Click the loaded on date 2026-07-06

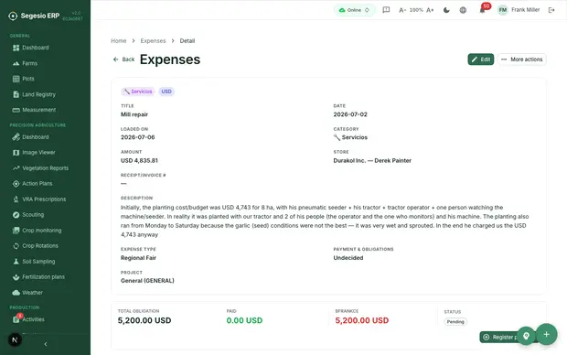point(137,137)
